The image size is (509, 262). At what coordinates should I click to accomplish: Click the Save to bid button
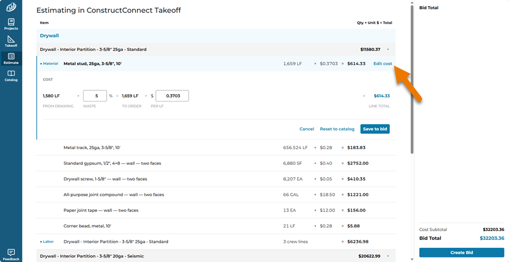click(375, 129)
